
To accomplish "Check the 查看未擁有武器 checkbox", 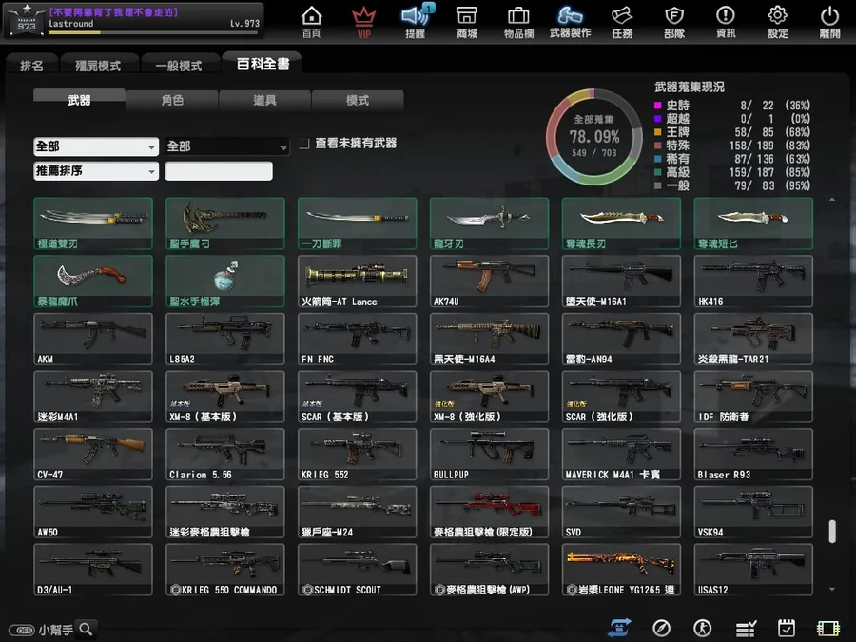I will pyautogui.click(x=304, y=144).
